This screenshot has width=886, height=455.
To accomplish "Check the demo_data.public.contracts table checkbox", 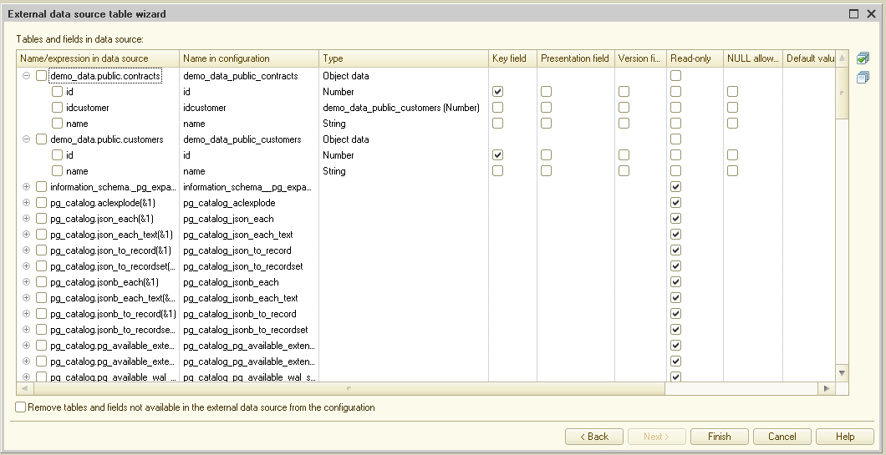I will click(41, 76).
